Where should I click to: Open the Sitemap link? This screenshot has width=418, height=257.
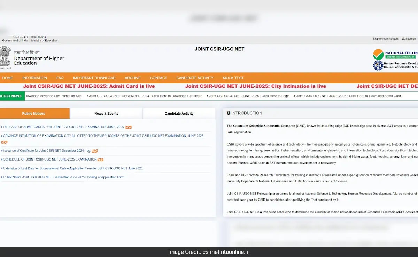[410, 39]
